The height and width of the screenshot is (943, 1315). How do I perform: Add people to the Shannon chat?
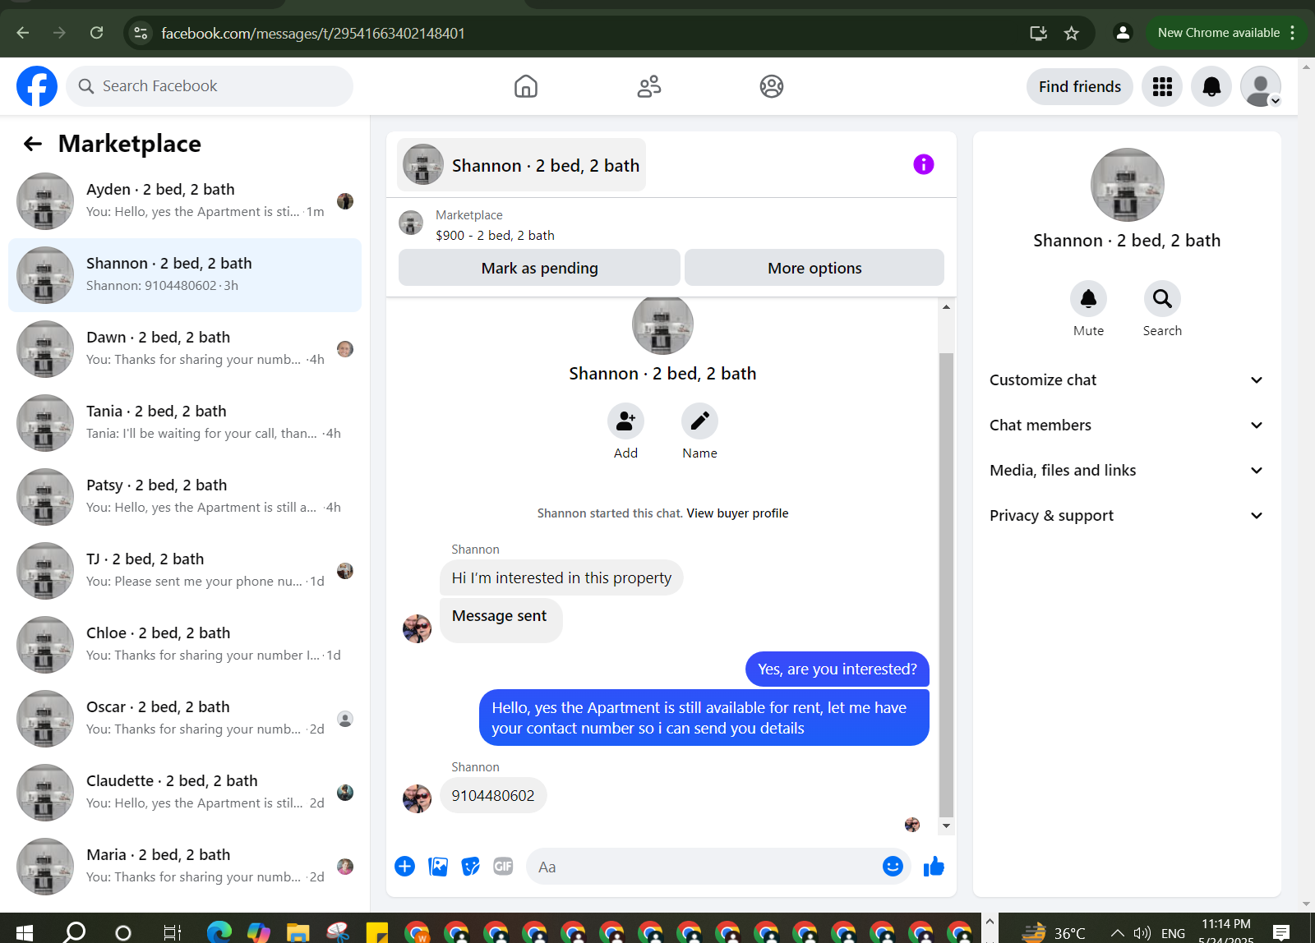coord(625,421)
